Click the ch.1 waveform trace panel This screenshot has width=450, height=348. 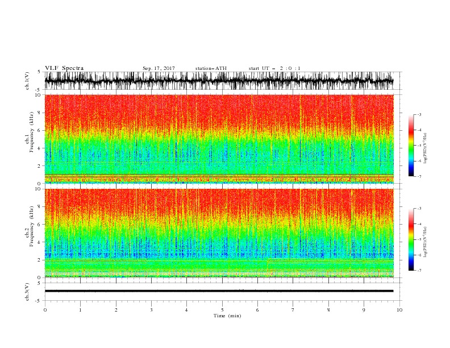tap(223, 81)
